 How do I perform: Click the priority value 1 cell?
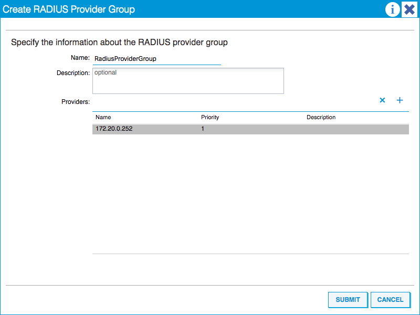click(x=203, y=129)
